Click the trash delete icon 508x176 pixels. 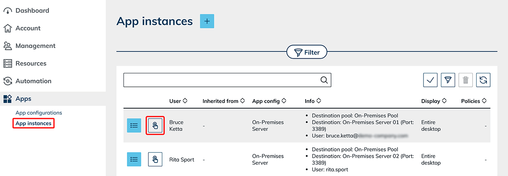click(466, 80)
